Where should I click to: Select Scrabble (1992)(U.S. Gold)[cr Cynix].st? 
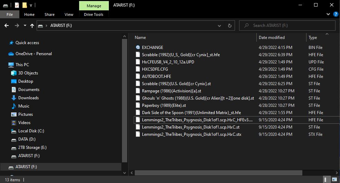176,84
